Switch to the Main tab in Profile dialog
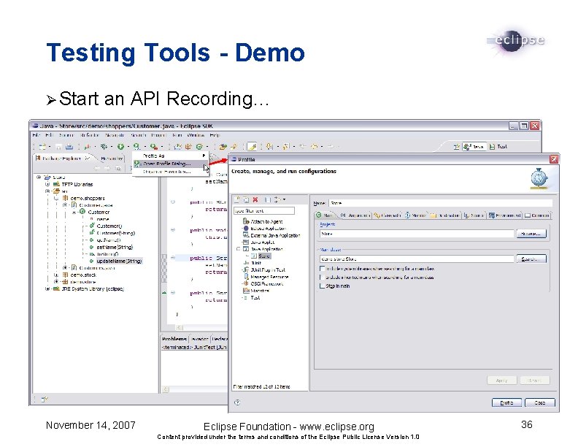Image resolution: width=578 pixels, height=447 pixels. [324, 215]
